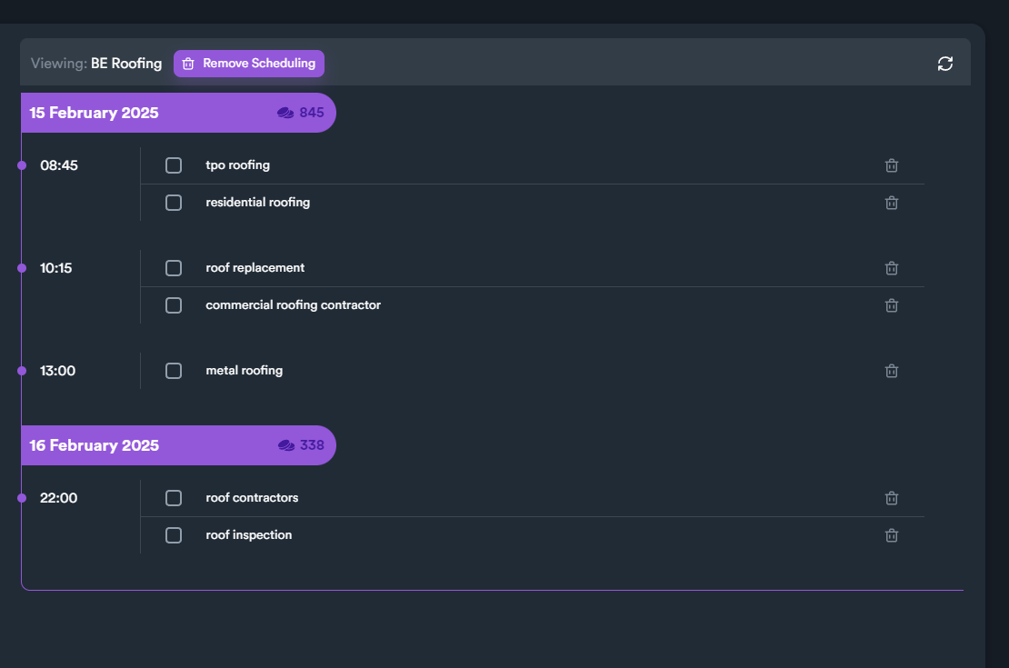Delete the tpo roofing entry
This screenshot has height=668, width=1009.
tap(892, 165)
